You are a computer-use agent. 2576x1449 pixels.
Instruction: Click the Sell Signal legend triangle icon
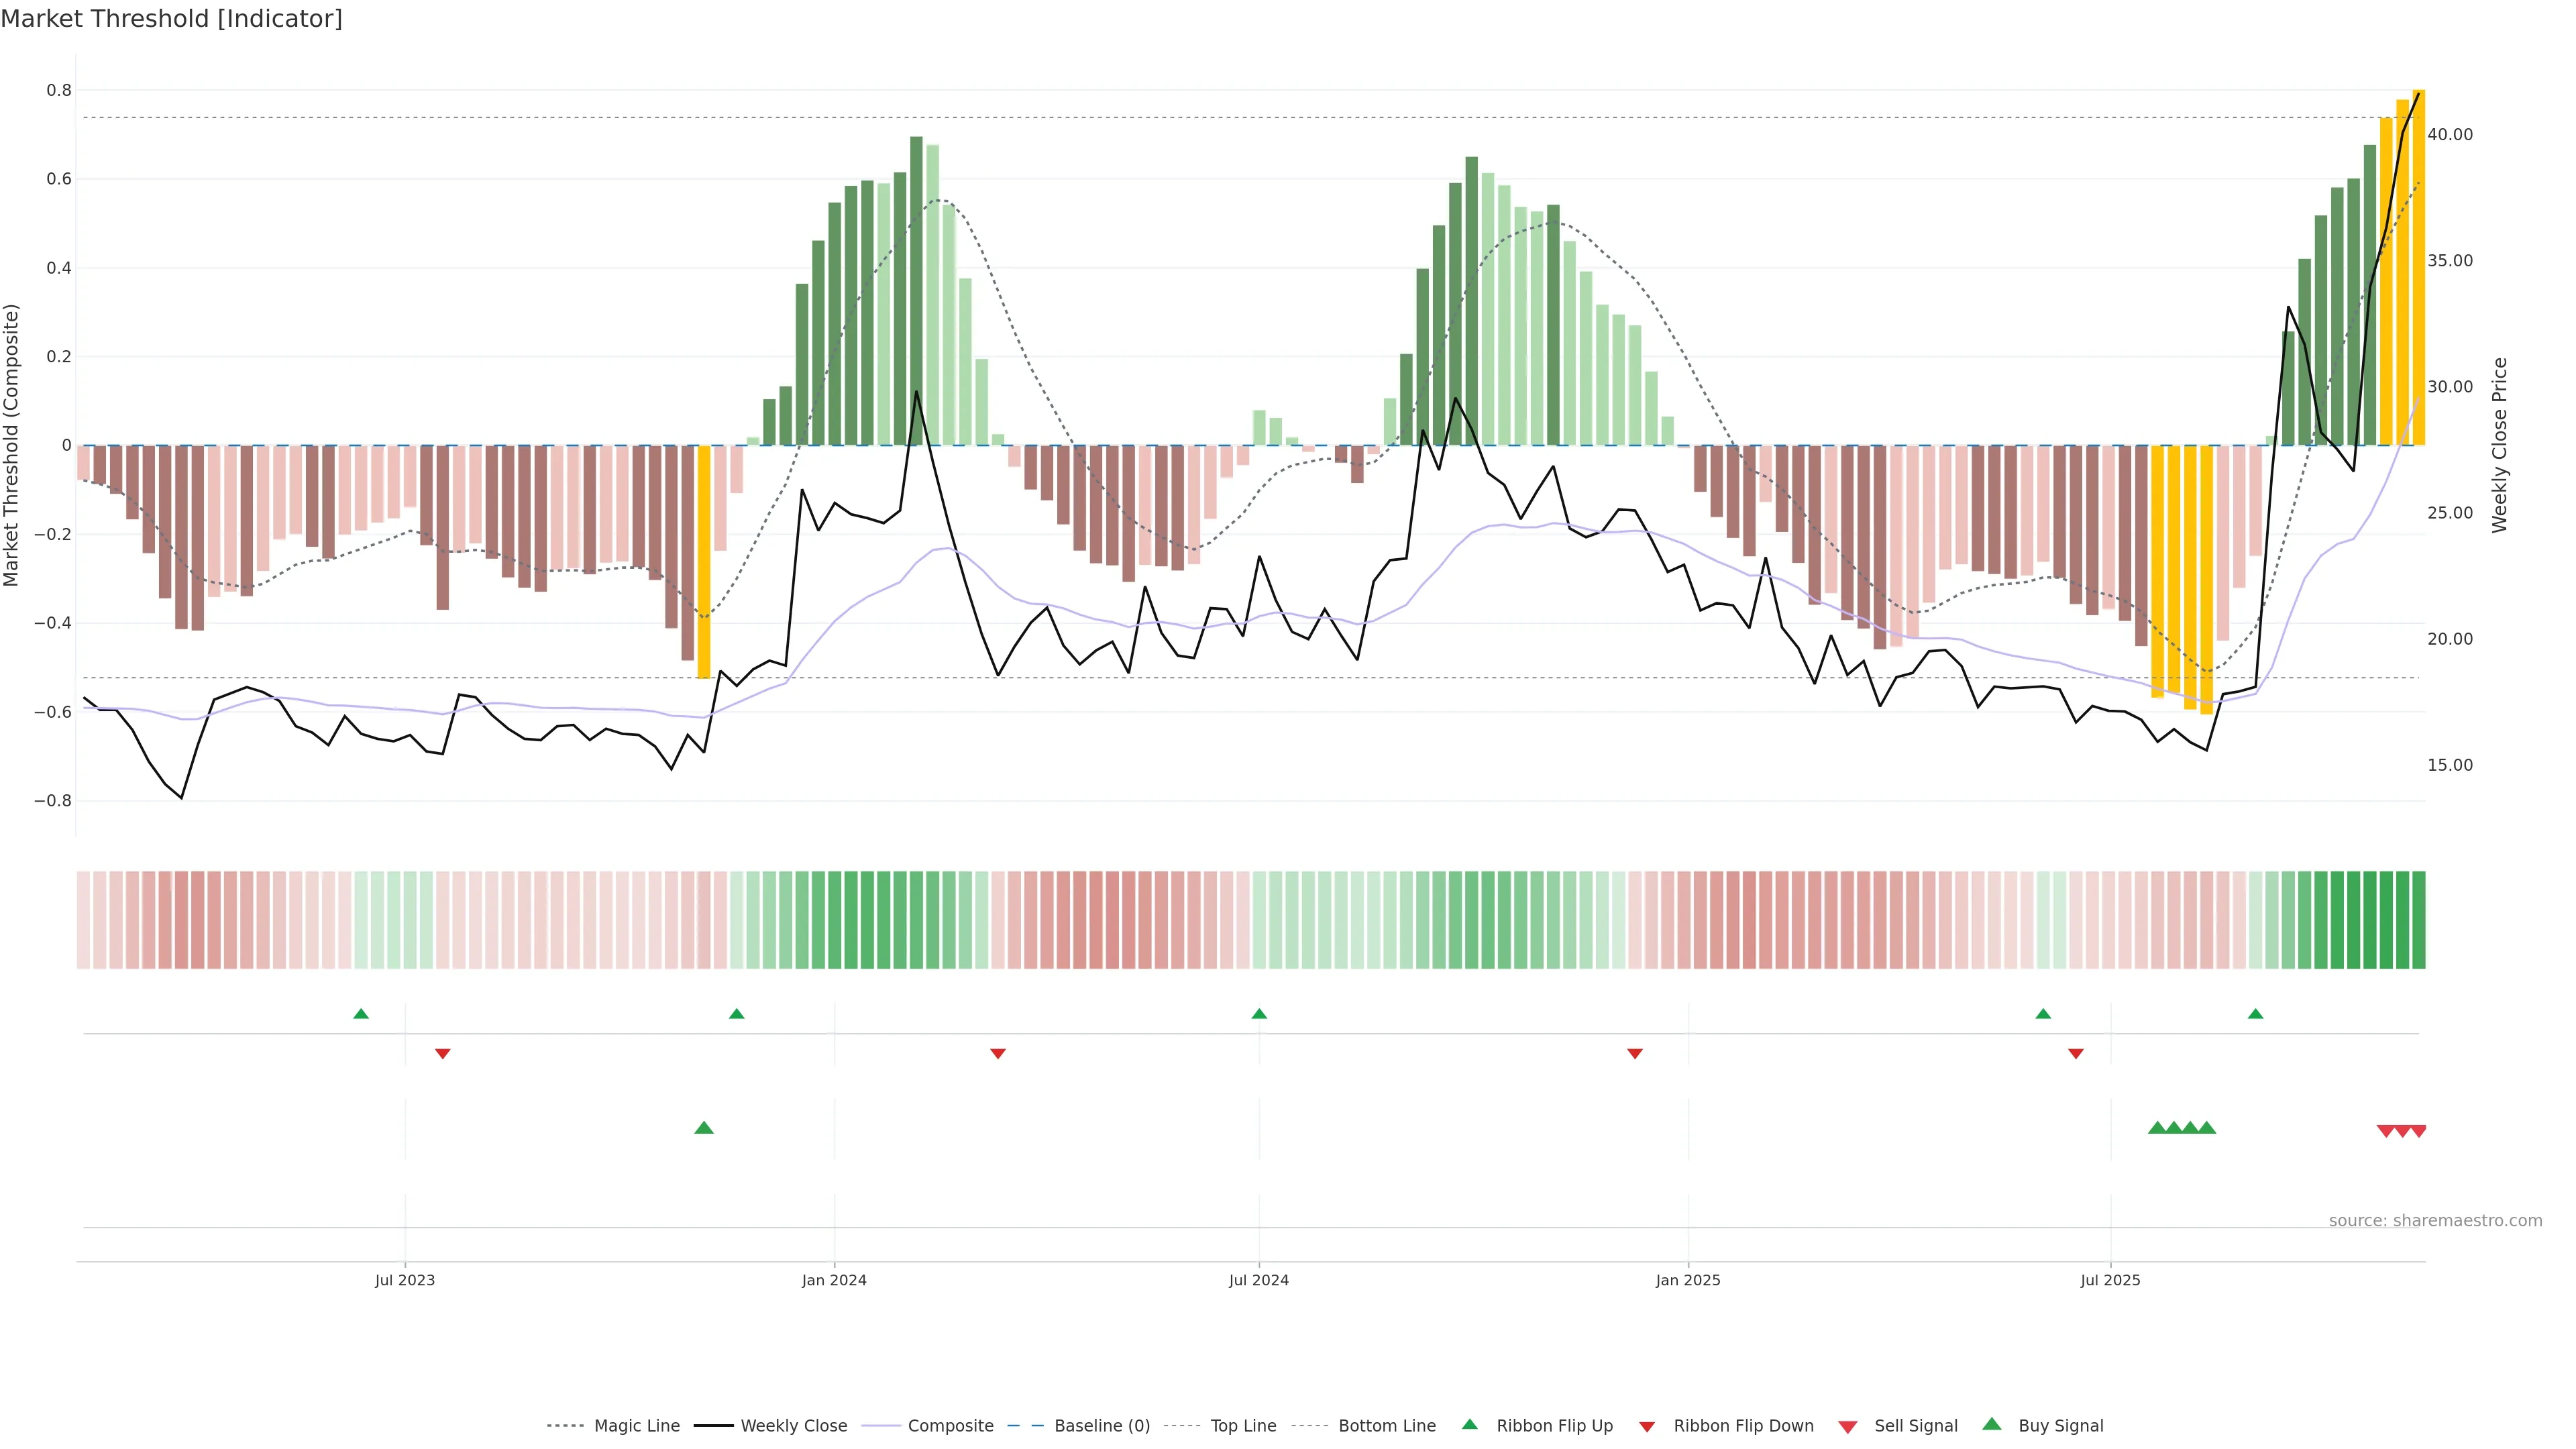1848,1427
